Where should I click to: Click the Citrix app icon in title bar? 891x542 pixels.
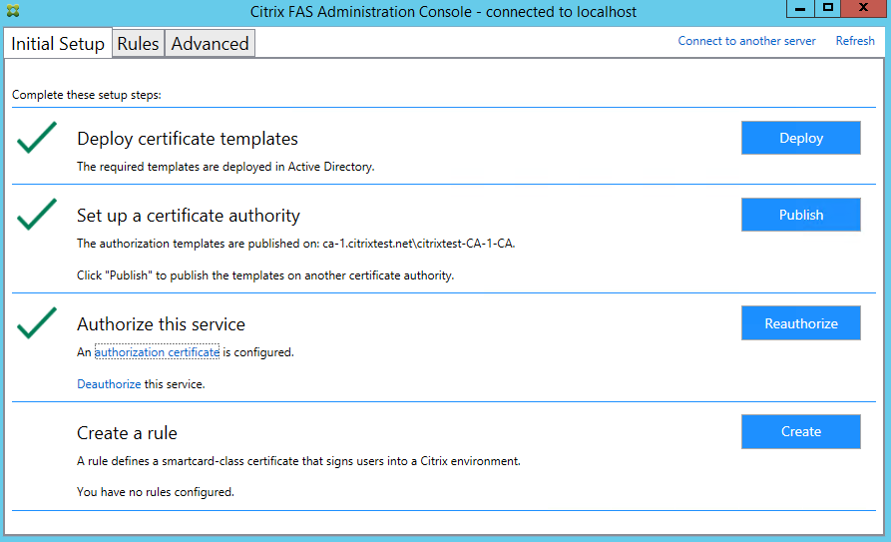(13, 11)
